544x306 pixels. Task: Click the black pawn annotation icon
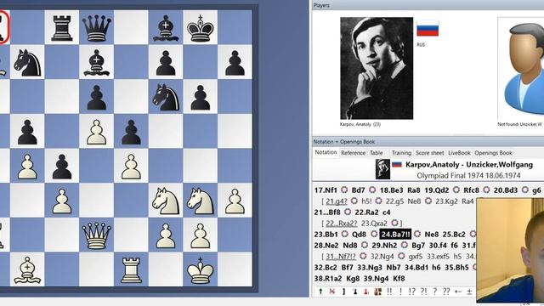pyautogui.click(x=355, y=292)
